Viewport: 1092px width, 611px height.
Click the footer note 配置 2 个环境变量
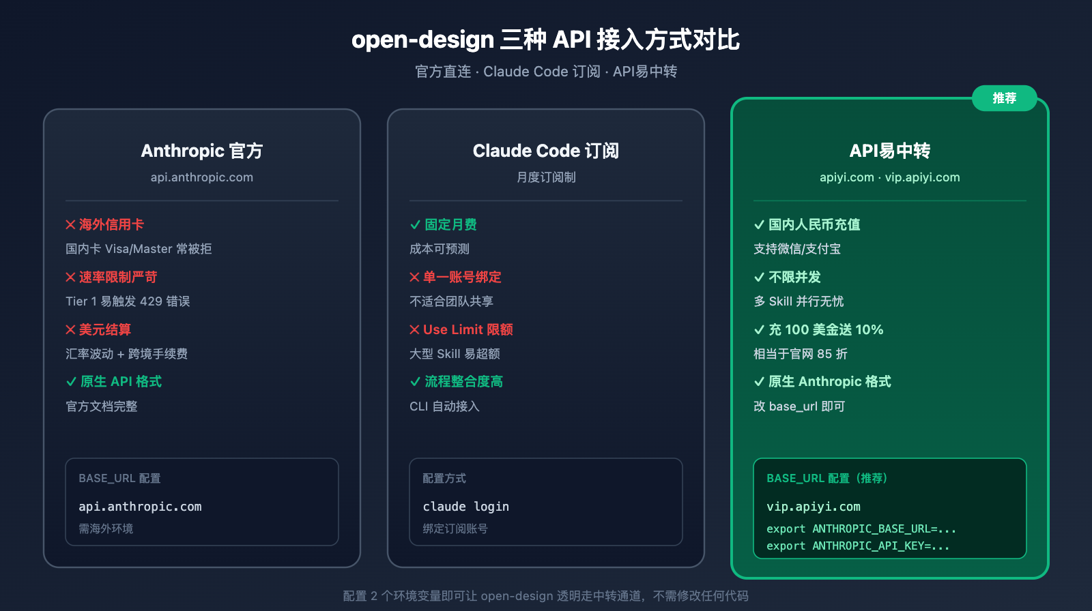tap(546, 596)
